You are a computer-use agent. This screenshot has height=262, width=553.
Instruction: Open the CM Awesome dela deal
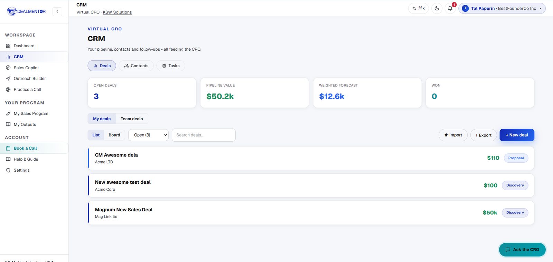(x=311, y=158)
